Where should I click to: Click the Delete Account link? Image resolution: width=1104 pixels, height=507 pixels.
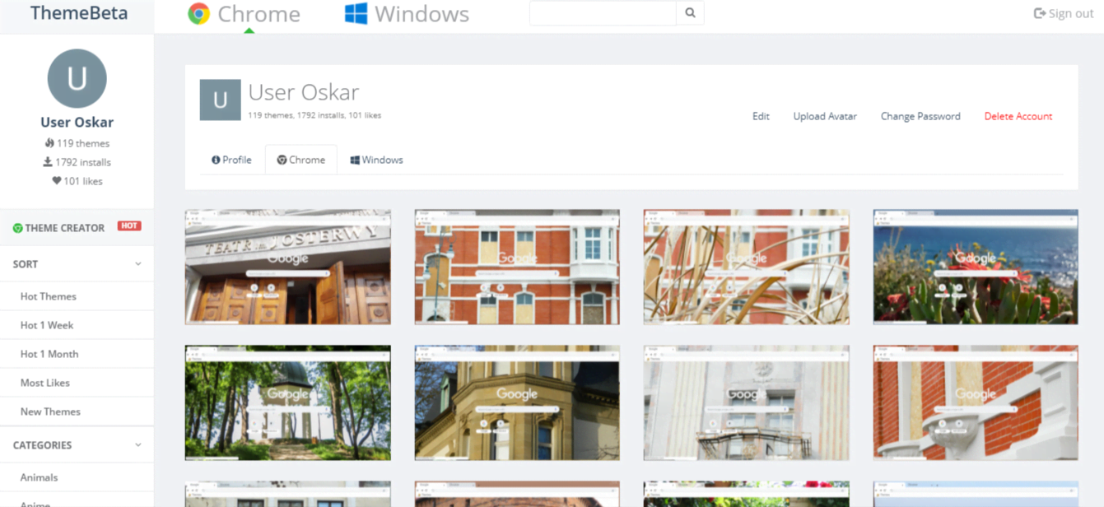point(1018,116)
